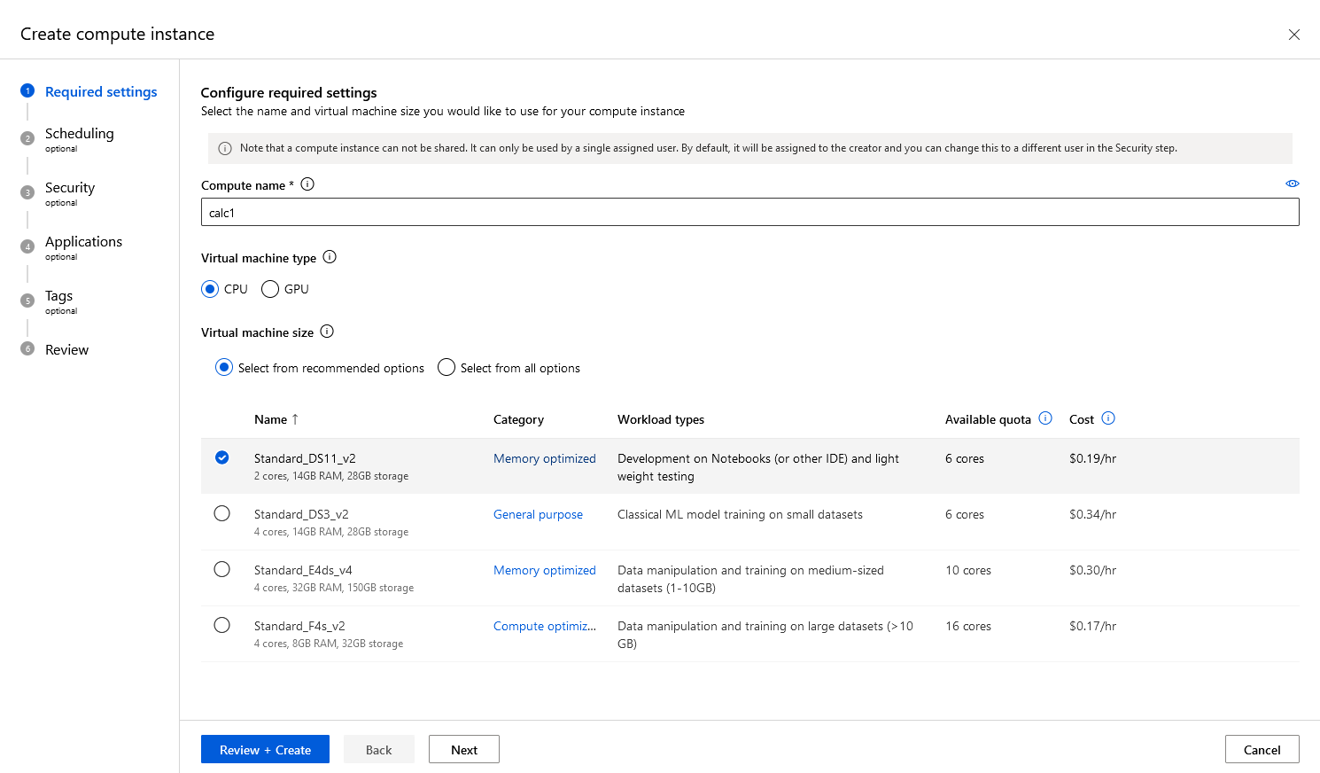This screenshot has height=773, width=1320.
Task: Click the eye preview icon above name field
Action: (1293, 183)
